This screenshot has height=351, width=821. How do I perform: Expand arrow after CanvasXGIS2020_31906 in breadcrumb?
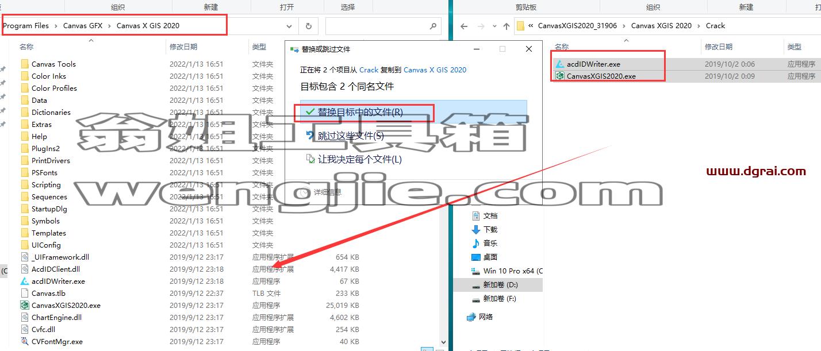pyautogui.click(x=624, y=26)
